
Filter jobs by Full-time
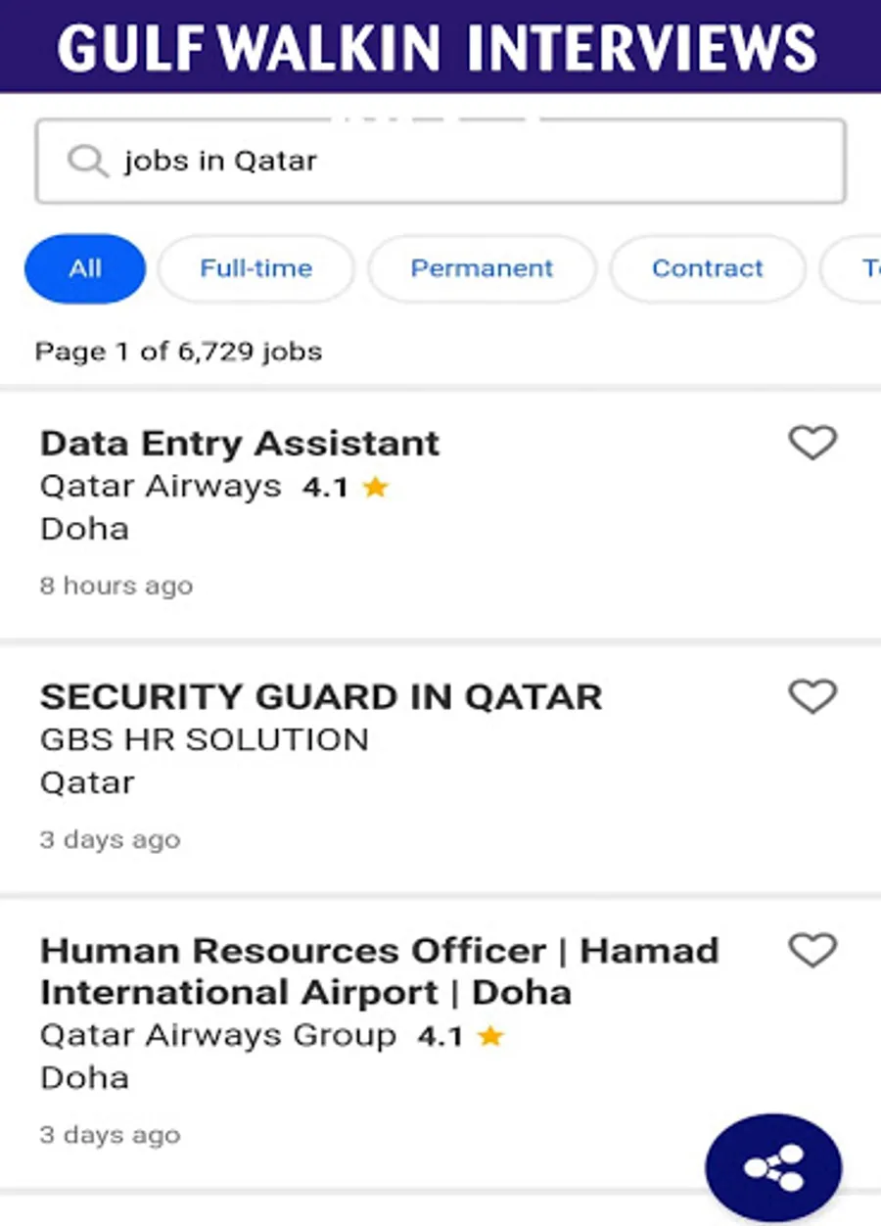tap(255, 268)
